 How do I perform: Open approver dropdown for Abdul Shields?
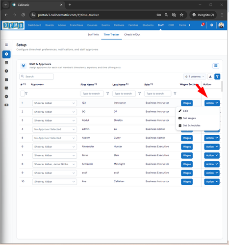click(x=54, y=121)
